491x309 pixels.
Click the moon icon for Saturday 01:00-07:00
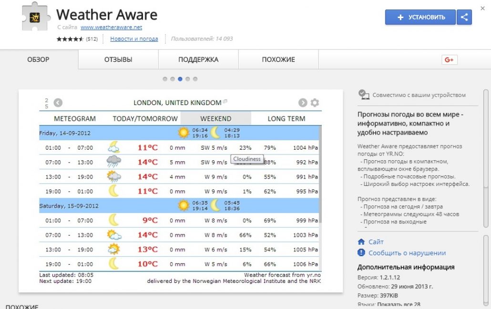point(113,220)
